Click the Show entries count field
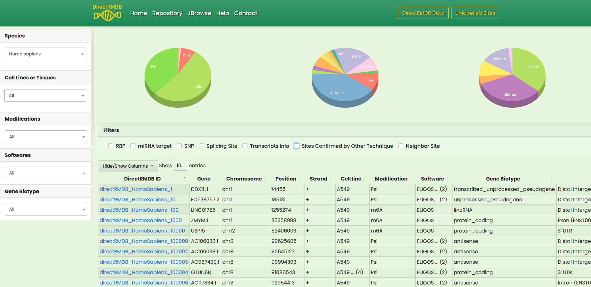The height and width of the screenshot is (287, 591). [x=180, y=165]
